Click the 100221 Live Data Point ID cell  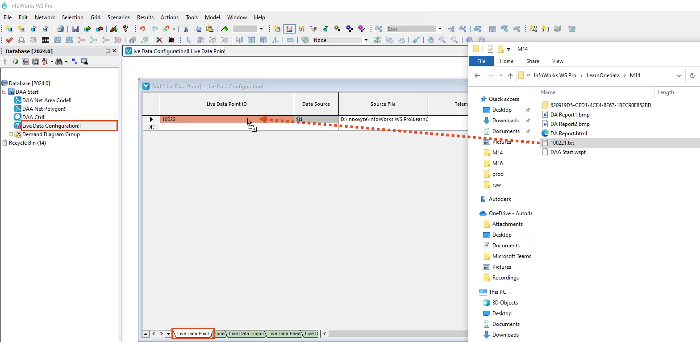click(x=227, y=119)
